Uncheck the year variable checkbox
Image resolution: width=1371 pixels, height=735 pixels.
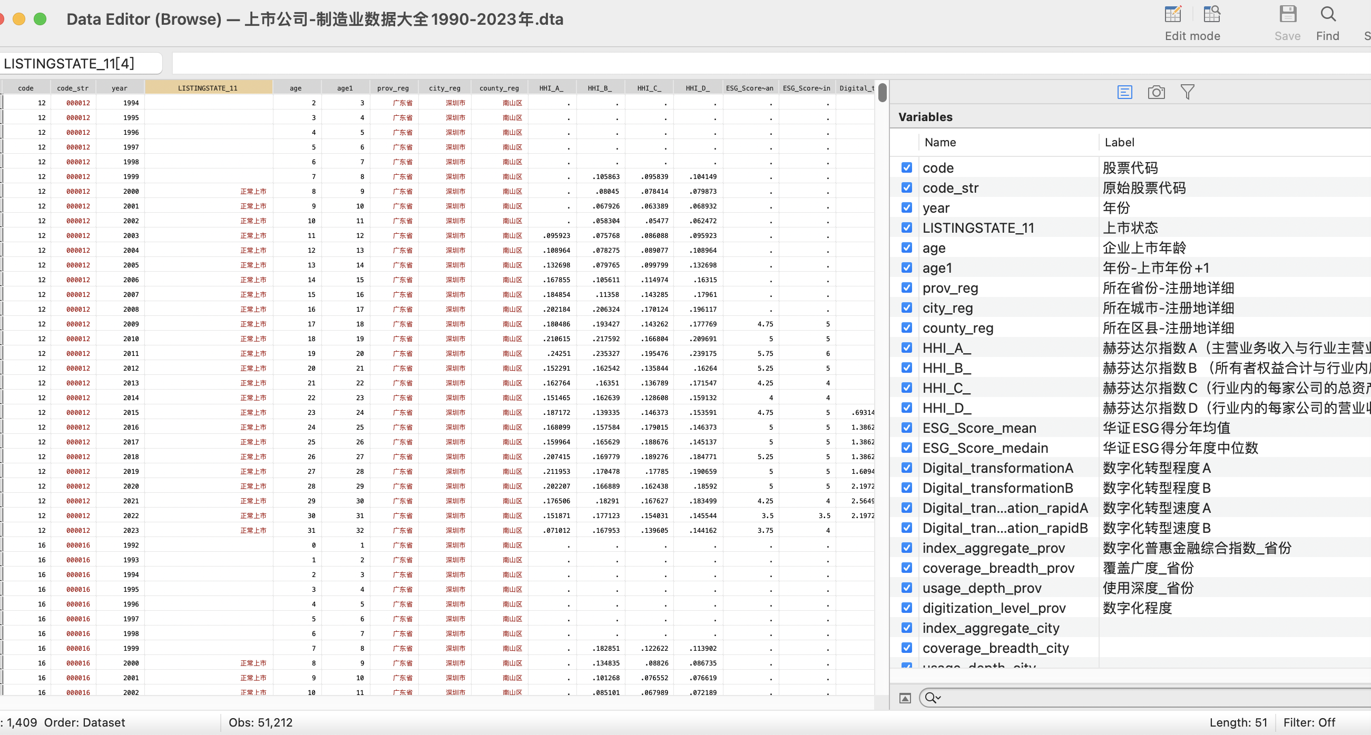(907, 208)
